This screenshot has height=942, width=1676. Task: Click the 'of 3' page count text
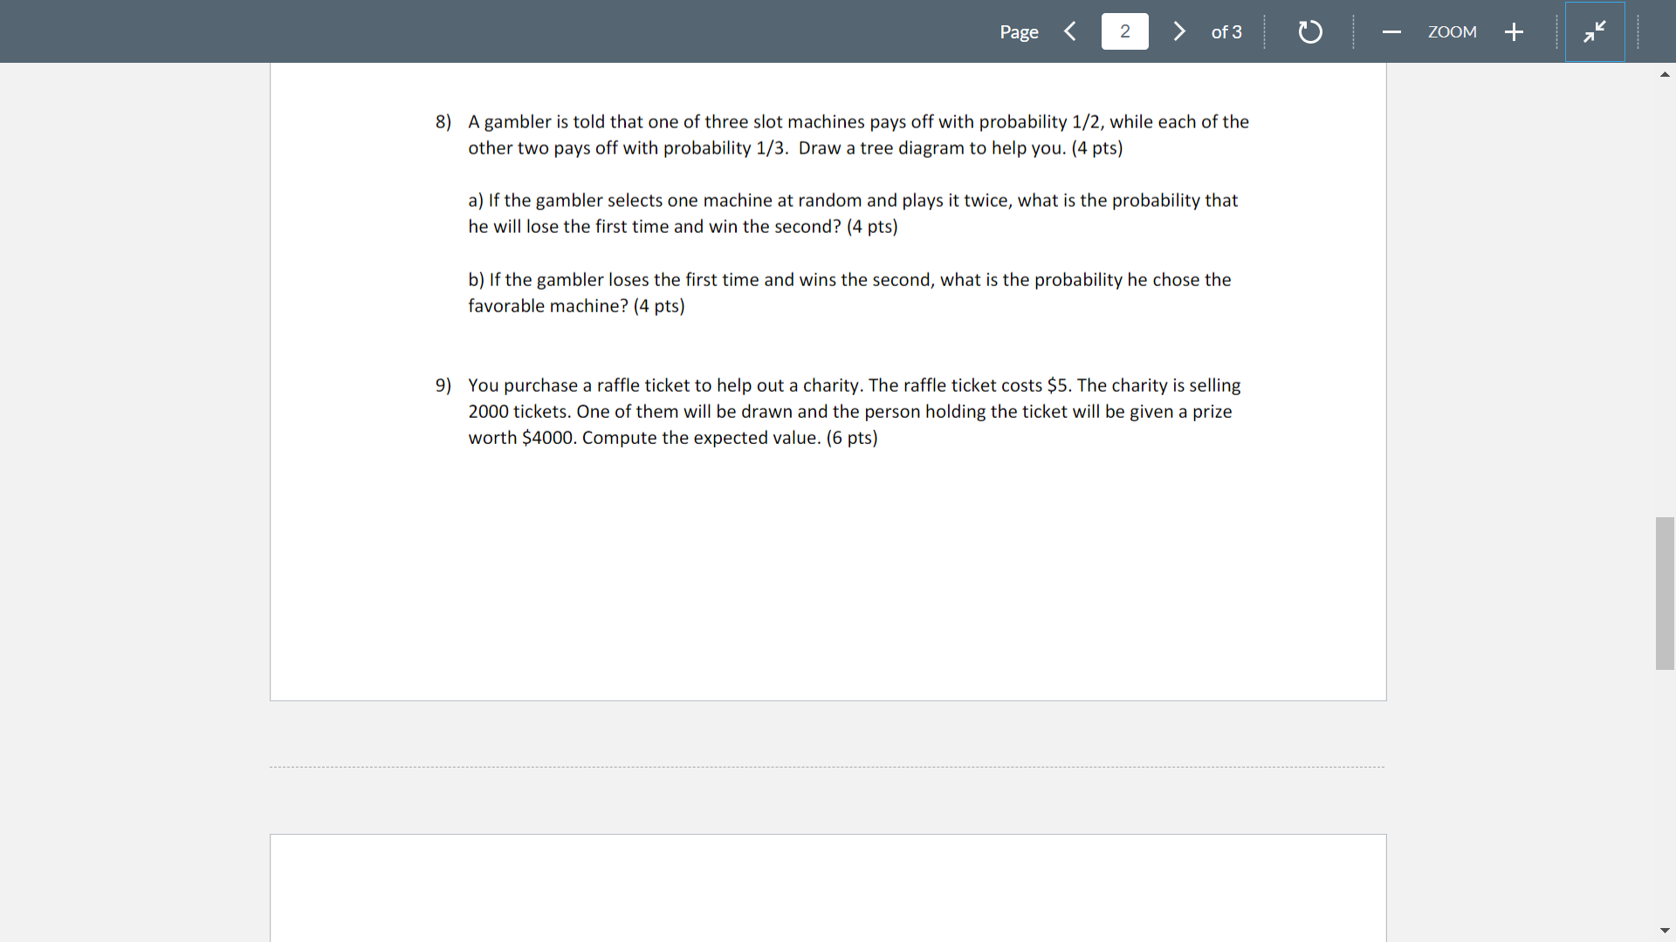pyautogui.click(x=1226, y=32)
